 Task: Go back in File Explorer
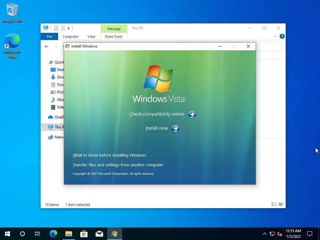[47, 47]
